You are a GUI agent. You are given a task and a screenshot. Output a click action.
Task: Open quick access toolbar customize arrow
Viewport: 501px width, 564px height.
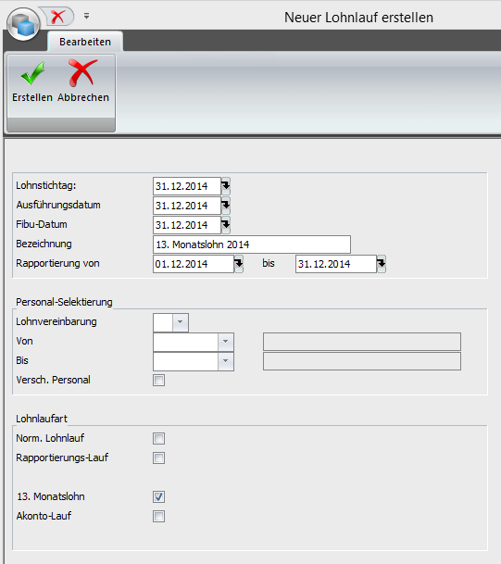pyautogui.click(x=86, y=16)
